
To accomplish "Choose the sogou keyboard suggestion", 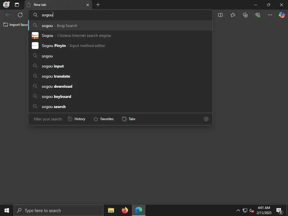I will [120, 96].
